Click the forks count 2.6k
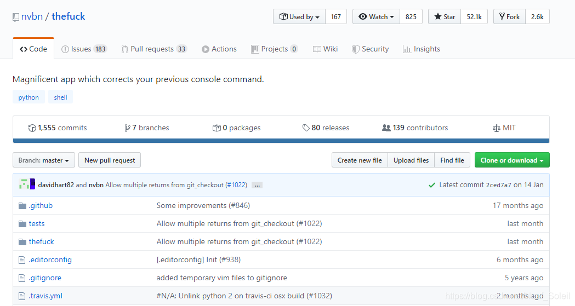The width and height of the screenshot is (575, 306). (x=537, y=17)
